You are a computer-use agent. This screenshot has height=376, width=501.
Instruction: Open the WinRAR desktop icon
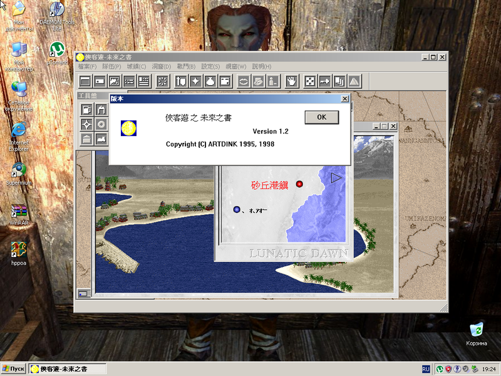[x=19, y=215]
